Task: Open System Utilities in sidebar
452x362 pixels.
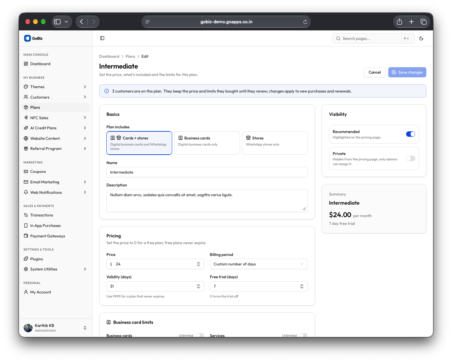Action: tap(56, 269)
